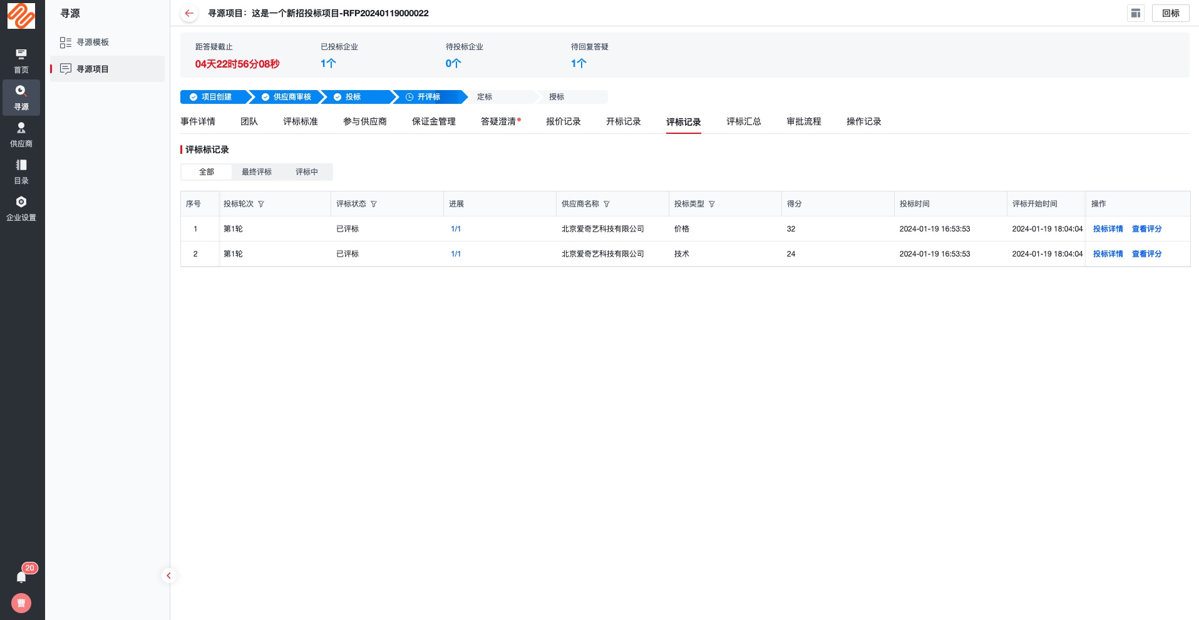
Task: Click 待回复答疑 count 1个
Action: 579,63
